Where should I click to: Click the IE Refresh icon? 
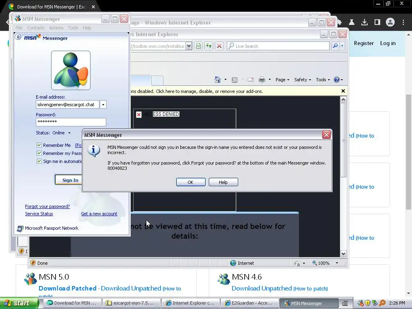[x=209, y=46]
